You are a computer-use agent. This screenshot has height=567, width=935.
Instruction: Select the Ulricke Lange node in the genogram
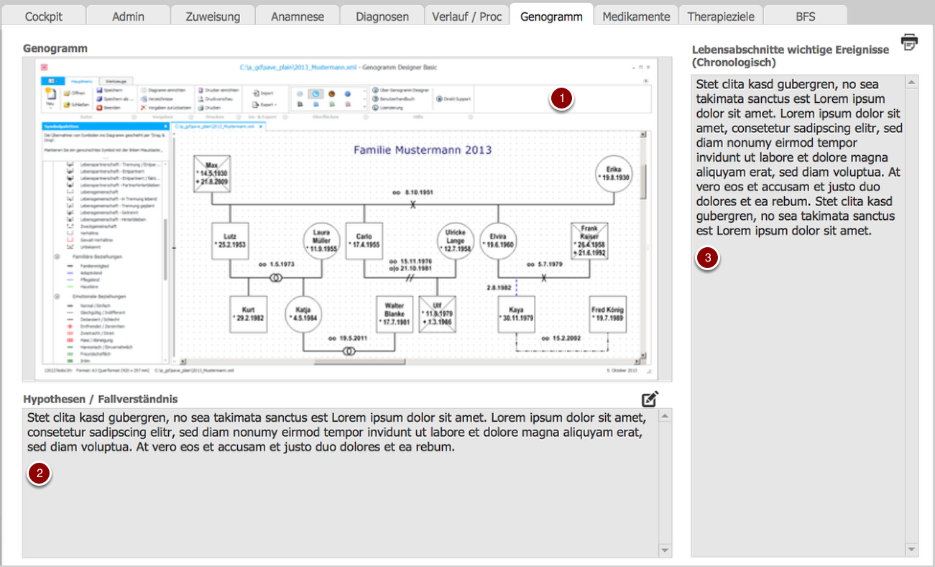456,241
